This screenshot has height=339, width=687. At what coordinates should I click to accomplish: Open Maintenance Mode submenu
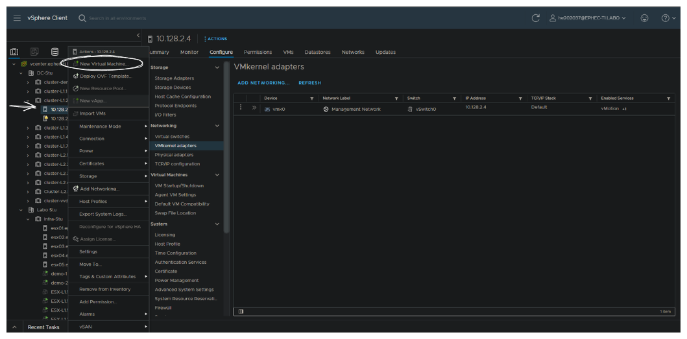click(108, 126)
